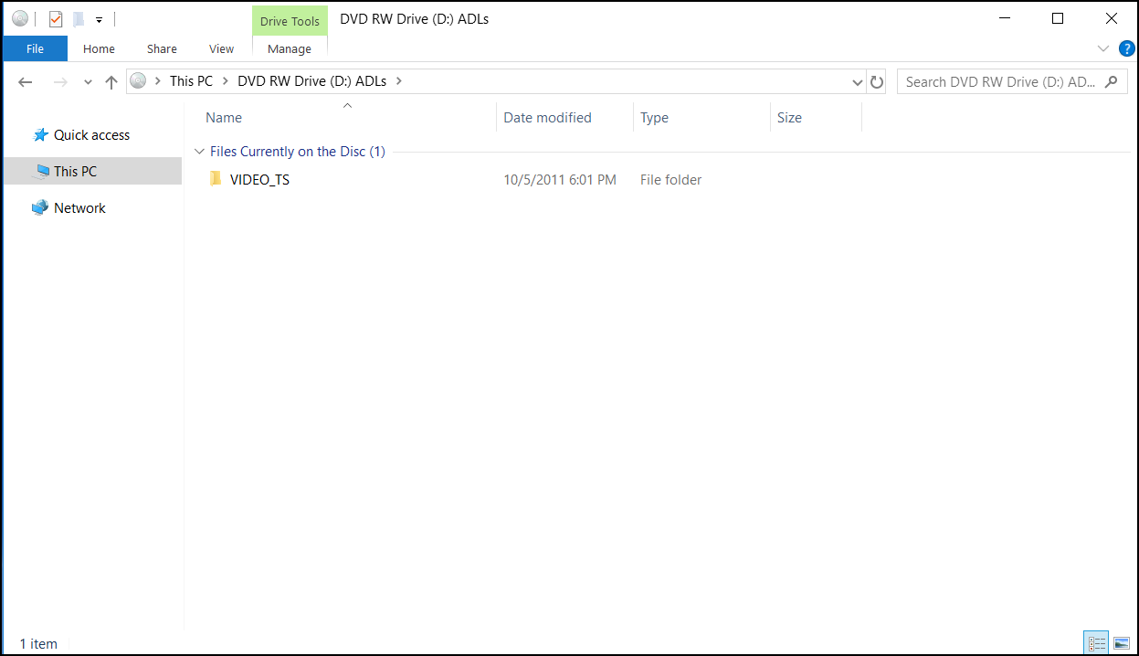Screen dimensions: 1139x656
Task: Expand the chevron after DVD RW Drive breadcrumb
Action: pos(398,80)
